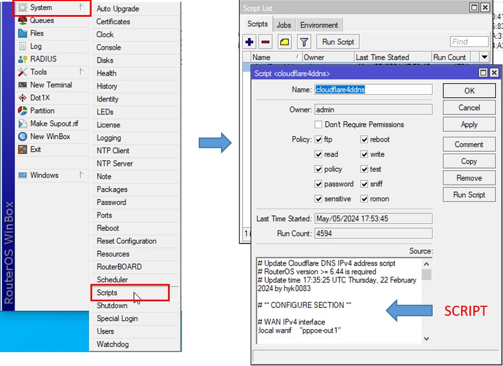
Task: Sort by Run Count column header
Action: pyautogui.click(x=451, y=57)
